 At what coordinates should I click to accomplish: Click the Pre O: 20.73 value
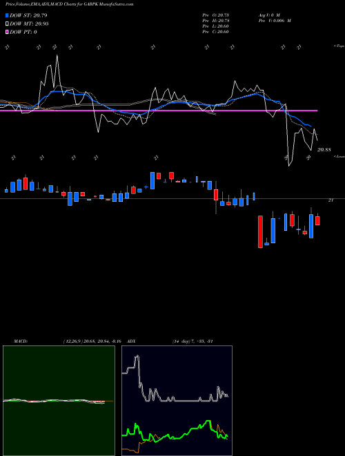216,15
